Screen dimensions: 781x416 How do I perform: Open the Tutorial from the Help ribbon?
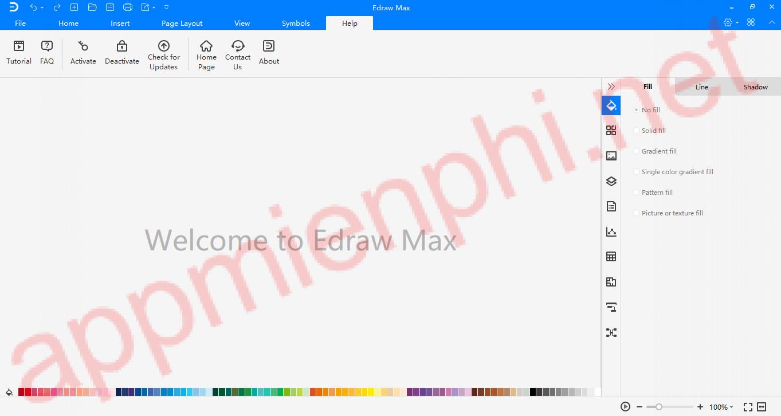[x=19, y=53]
